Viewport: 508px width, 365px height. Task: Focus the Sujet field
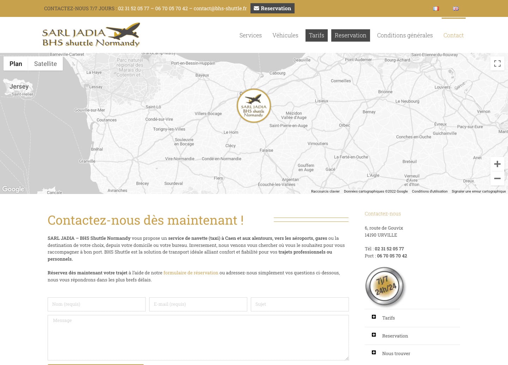(x=300, y=304)
